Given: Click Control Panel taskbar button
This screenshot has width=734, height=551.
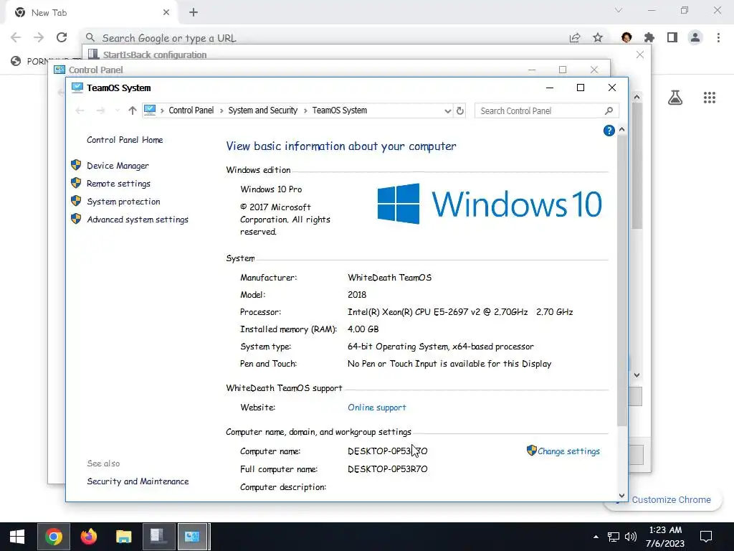Looking at the screenshot, I should point(193,537).
